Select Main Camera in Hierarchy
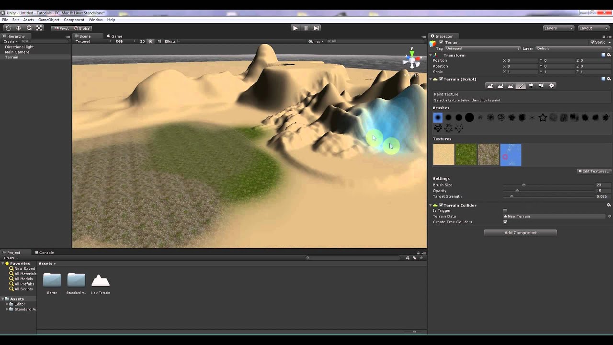613x345 pixels. [x=17, y=52]
